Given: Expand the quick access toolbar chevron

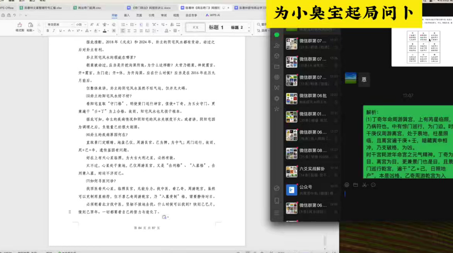Looking at the screenshot, I should tap(26, 15).
